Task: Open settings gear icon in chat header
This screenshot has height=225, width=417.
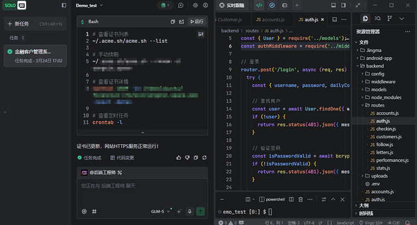Action: pos(195,5)
